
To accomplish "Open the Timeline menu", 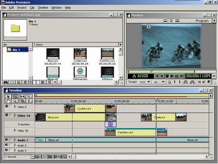I will pyautogui.click(x=43, y=7).
